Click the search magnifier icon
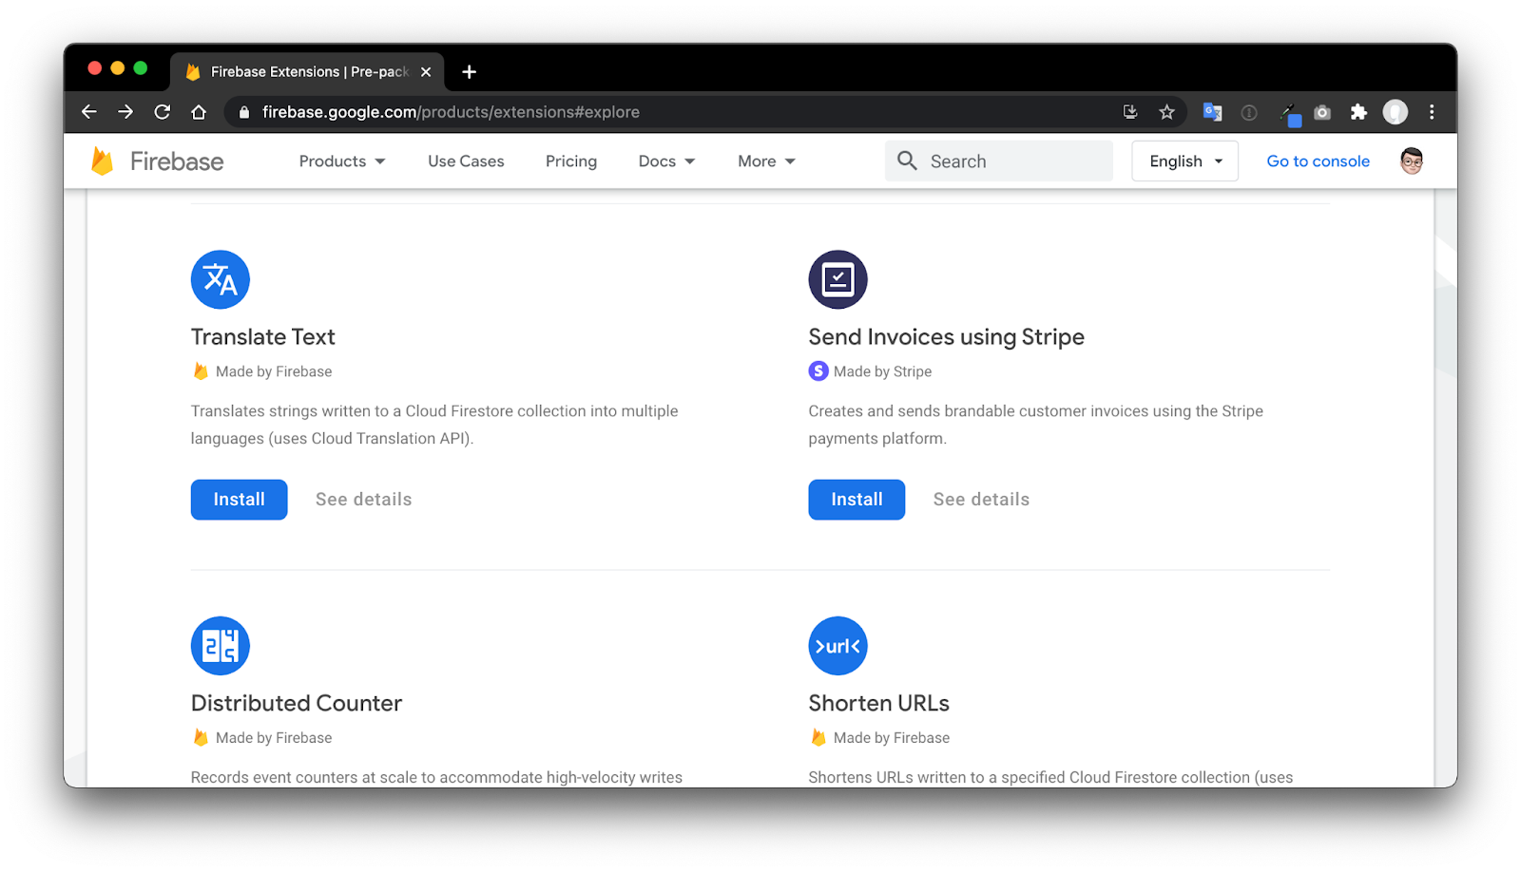 pyautogui.click(x=907, y=161)
